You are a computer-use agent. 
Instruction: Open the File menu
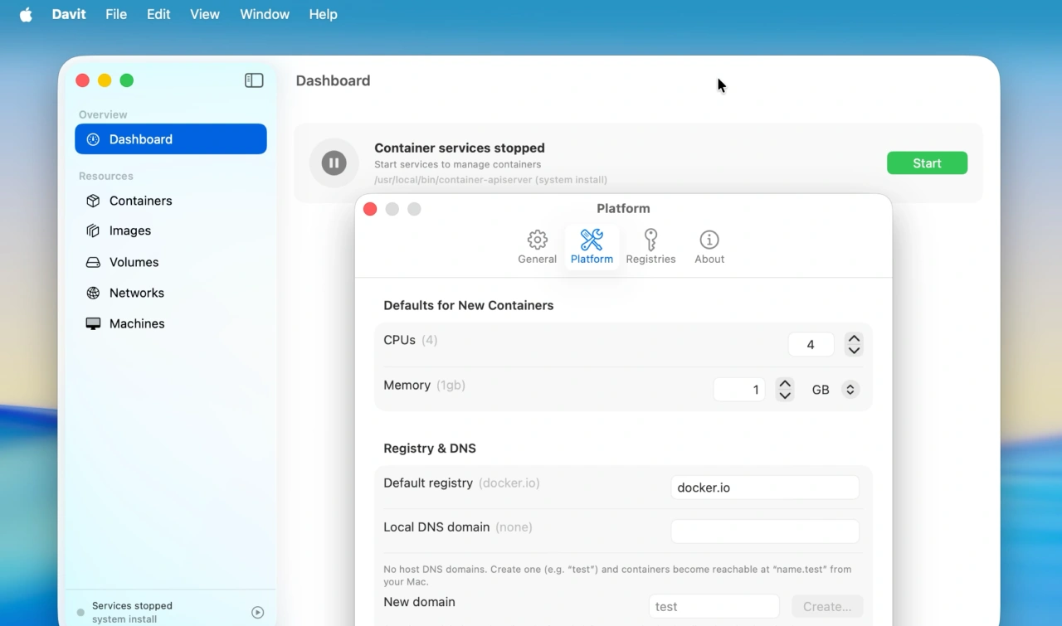[x=116, y=14]
